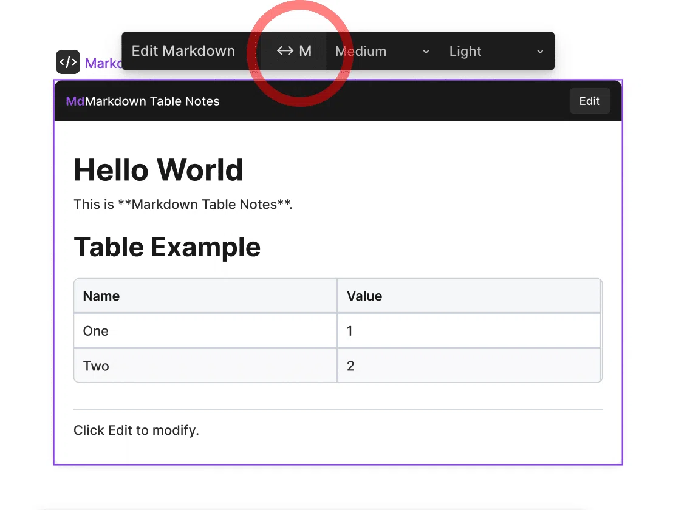Click the table cell 'Two'
Image resolution: width=690 pixels, height=510 pixels.
[x=205, y=365]
